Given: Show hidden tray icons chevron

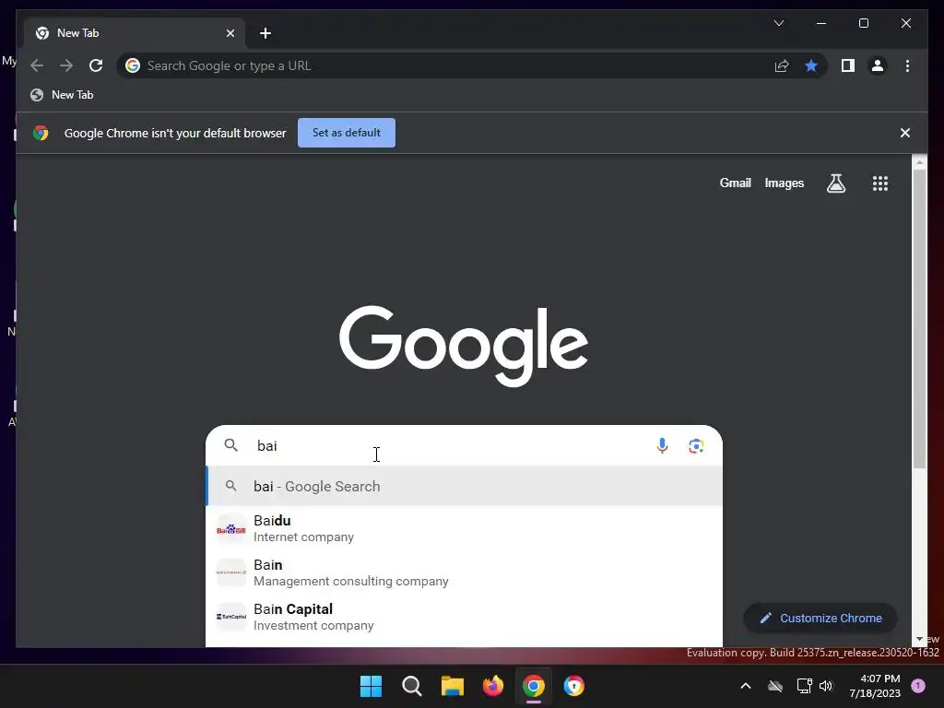Looking at the screenshot, I should point(745,686).
